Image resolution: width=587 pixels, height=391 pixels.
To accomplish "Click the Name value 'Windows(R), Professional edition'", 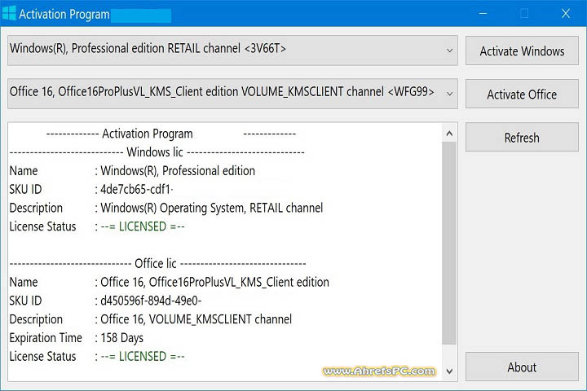I will click(x=178, y=170).
